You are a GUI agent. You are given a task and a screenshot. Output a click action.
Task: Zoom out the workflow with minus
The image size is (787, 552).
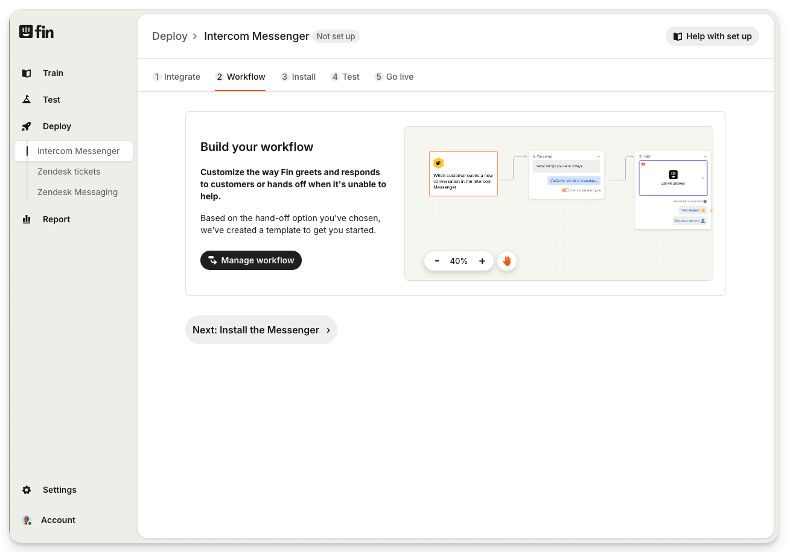click(437, 261)
